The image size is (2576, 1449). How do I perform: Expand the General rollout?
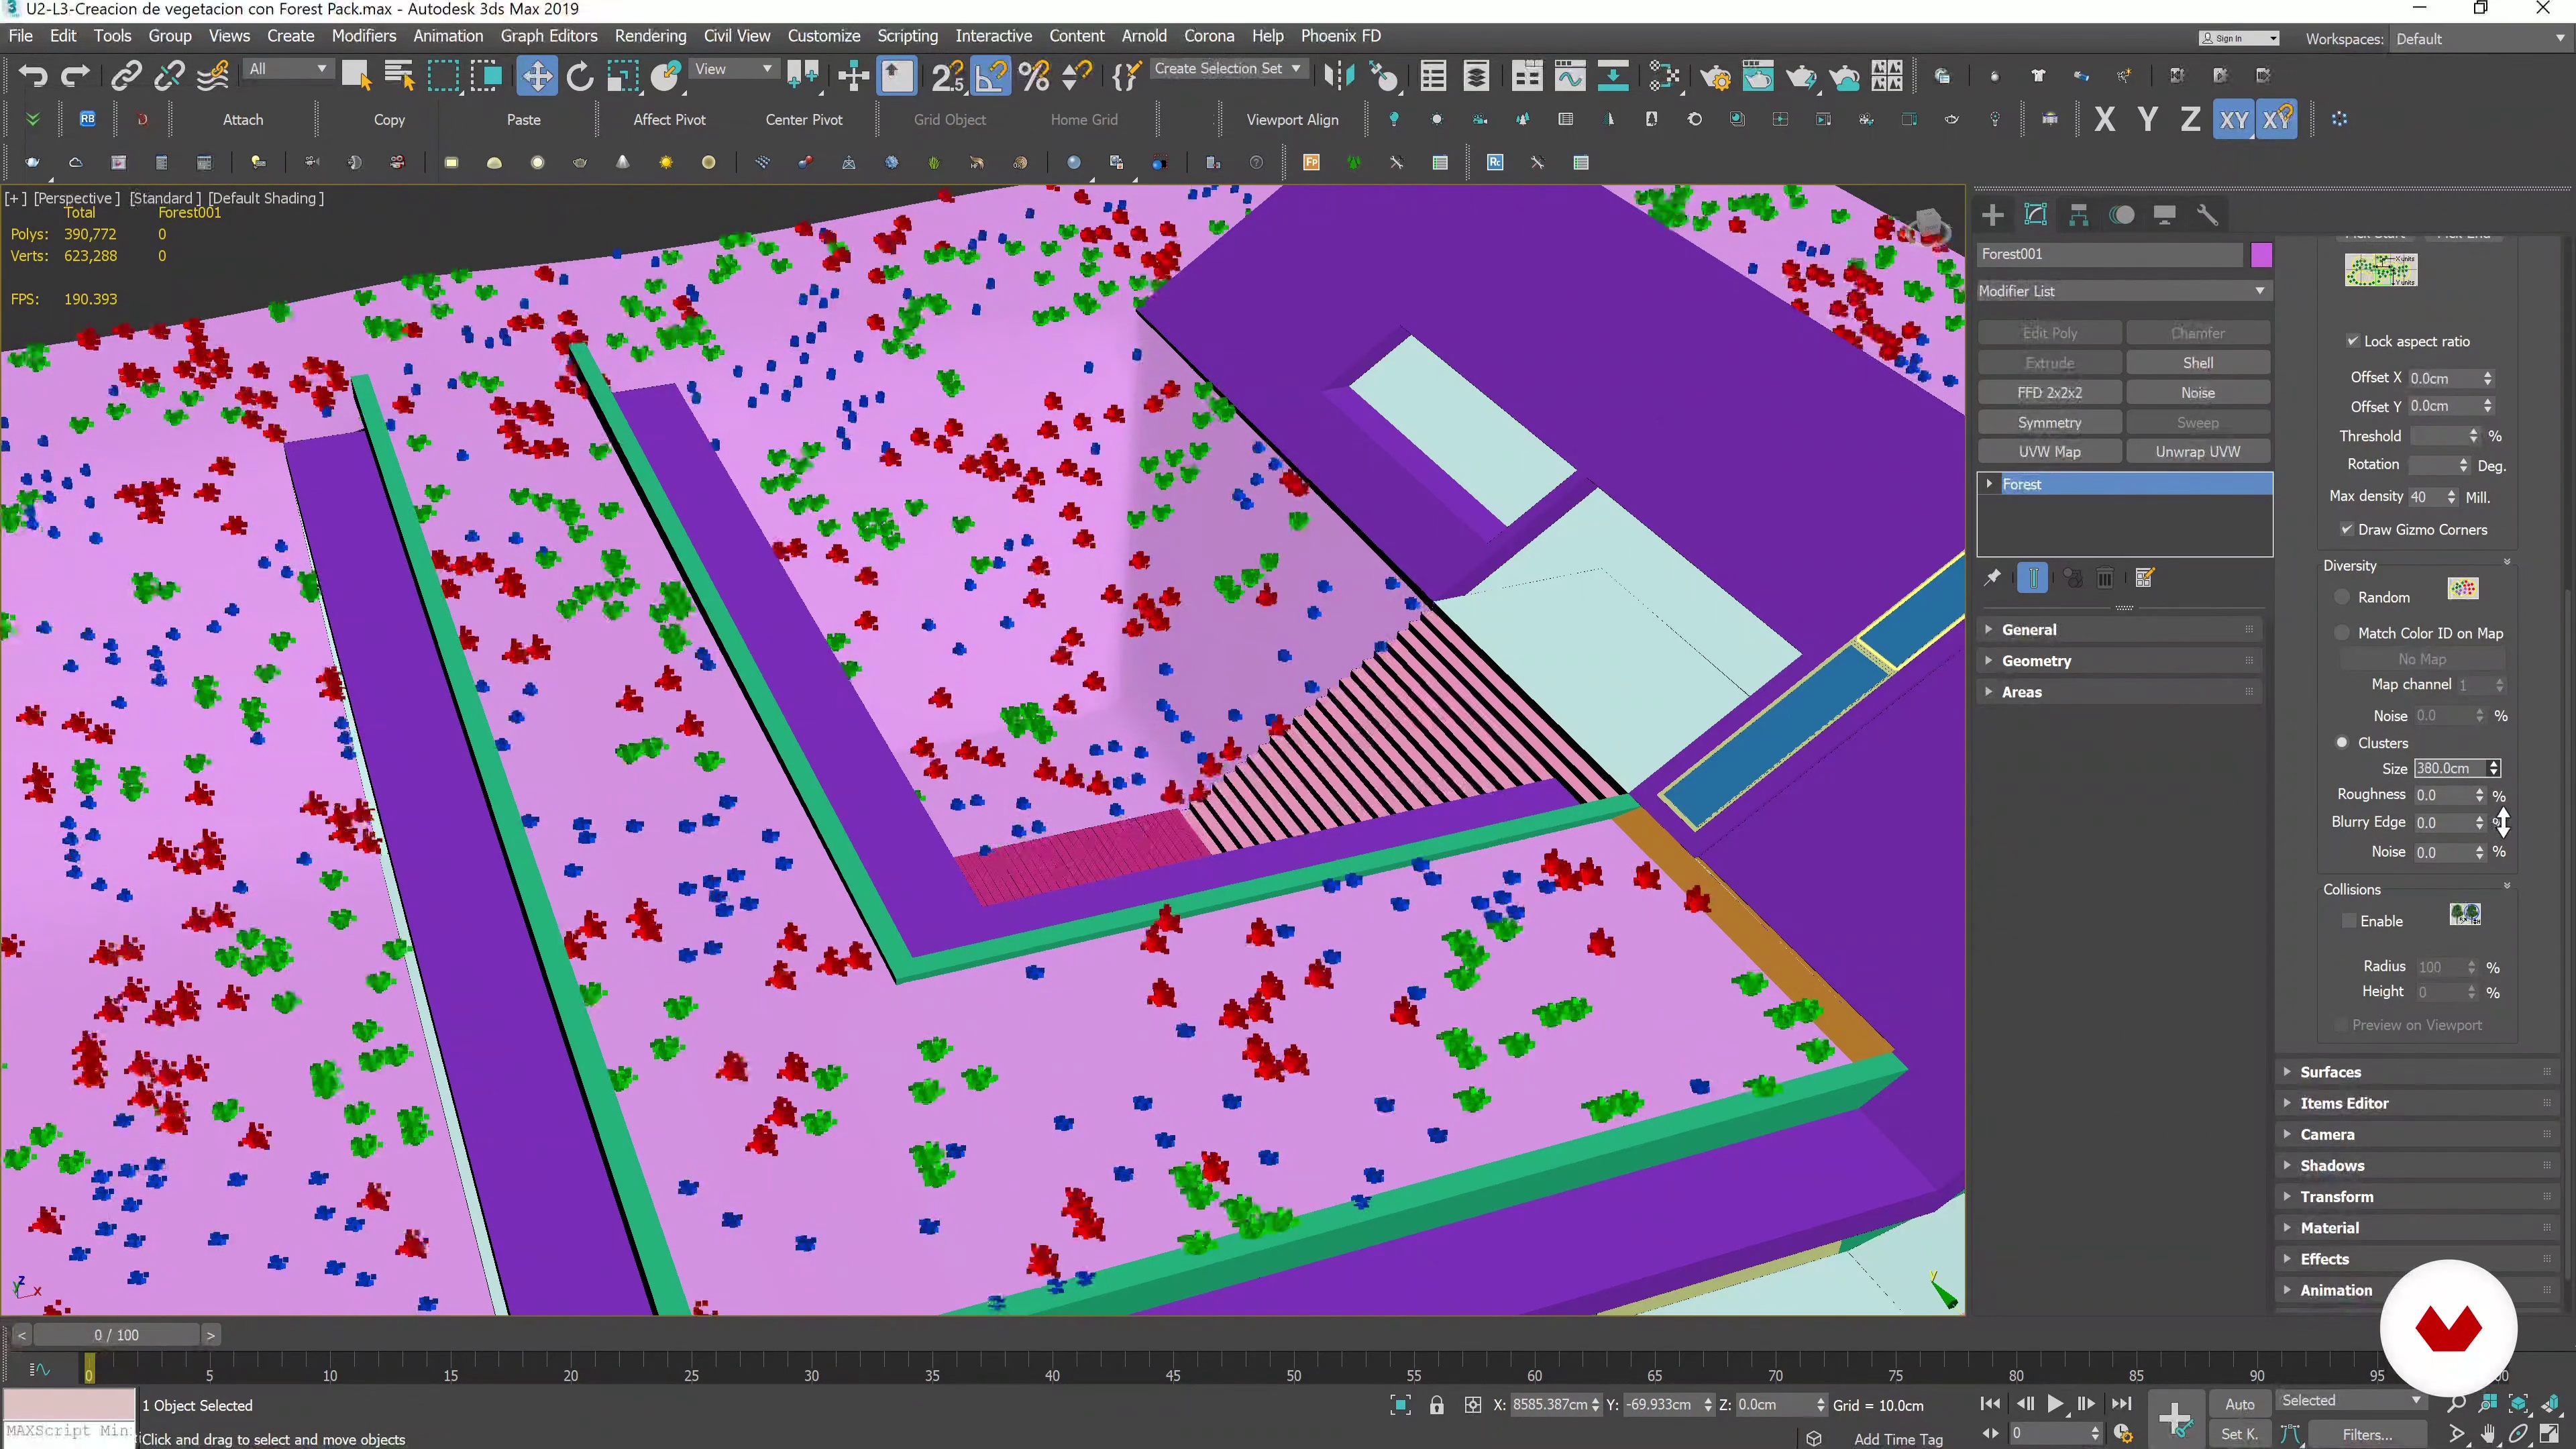(x=2120, y=630)
